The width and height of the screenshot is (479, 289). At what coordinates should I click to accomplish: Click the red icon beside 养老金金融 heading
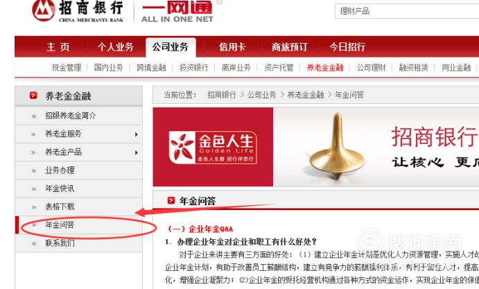[x=33, y=96]
